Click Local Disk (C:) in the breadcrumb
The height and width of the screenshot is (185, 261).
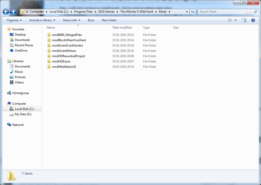(59, 12)
